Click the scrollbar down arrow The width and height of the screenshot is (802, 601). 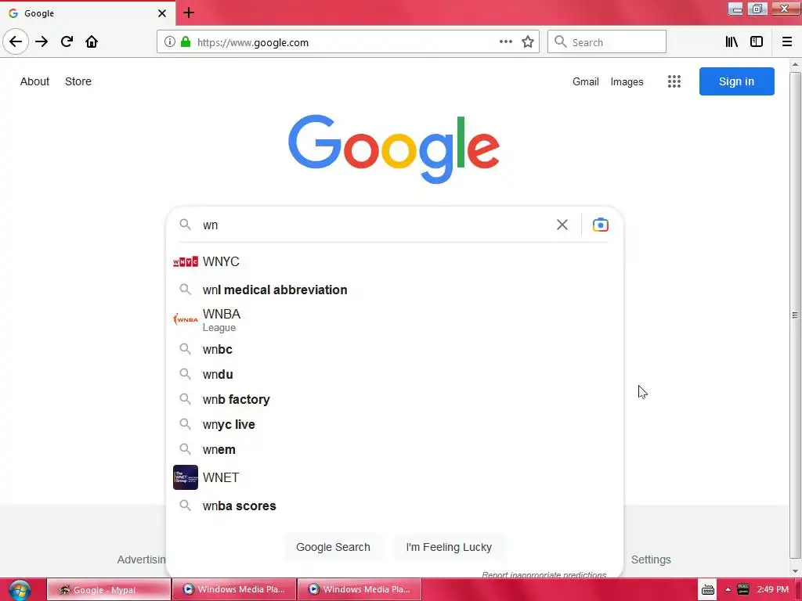(x=795, y=570)
